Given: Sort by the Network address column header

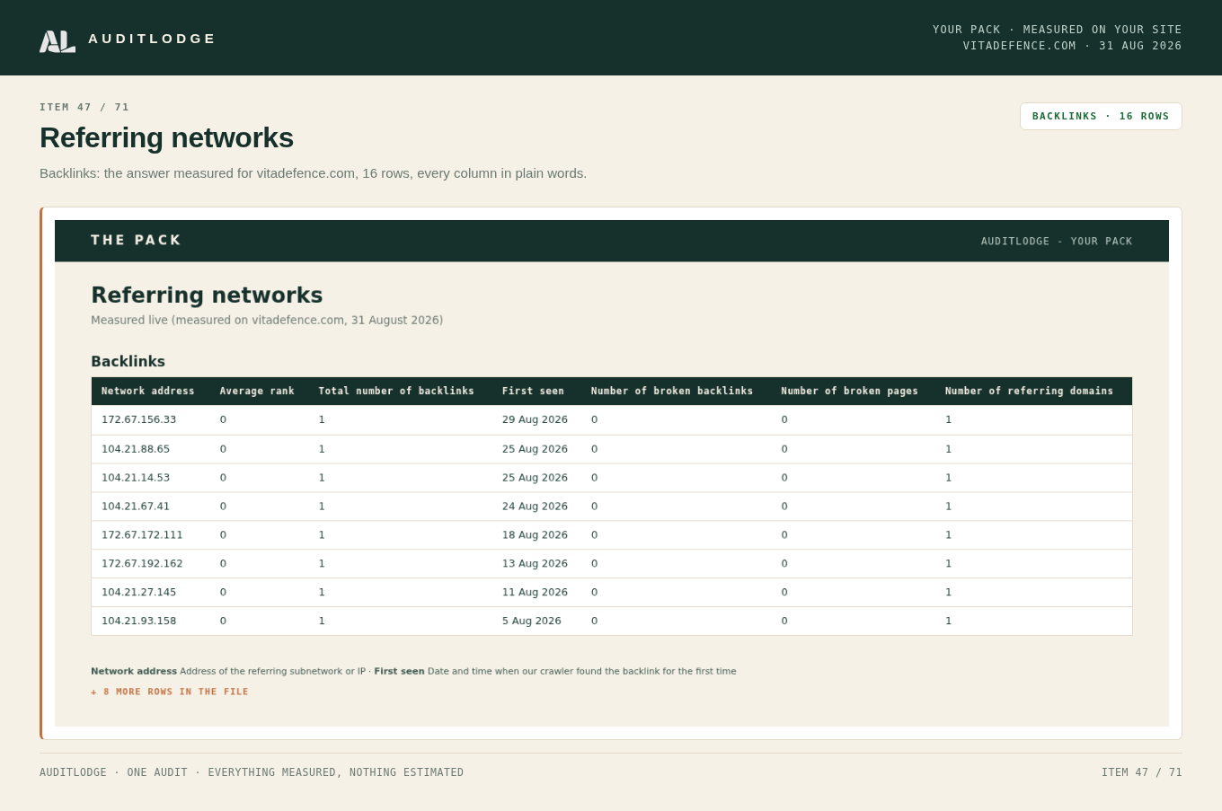Looking at the screenshot, I should [x=148, y=391].
